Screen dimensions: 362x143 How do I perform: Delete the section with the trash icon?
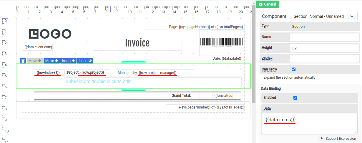pyautogui.click(x=23, y=61)
